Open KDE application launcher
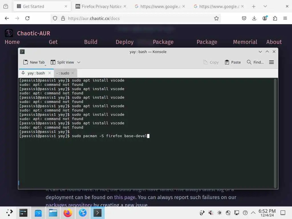The height and width of the screenshot is (219, 292). (x=9, y=212)
